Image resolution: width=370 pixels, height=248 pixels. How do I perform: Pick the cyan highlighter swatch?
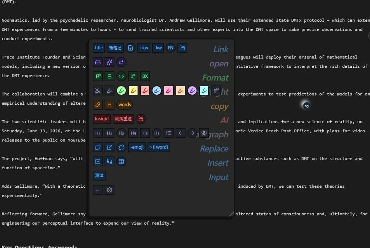(204, 90)
